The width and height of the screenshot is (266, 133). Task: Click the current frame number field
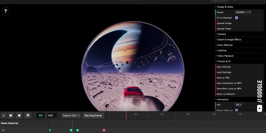coord(40,116)
